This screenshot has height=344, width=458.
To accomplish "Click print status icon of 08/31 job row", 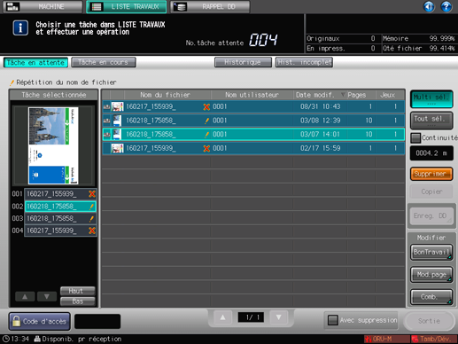I will pyautogui.click(x=106, y=106).
